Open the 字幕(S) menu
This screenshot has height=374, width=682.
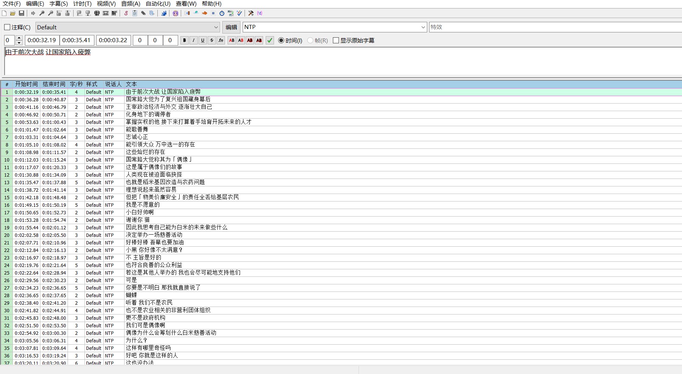coord(59,4)
